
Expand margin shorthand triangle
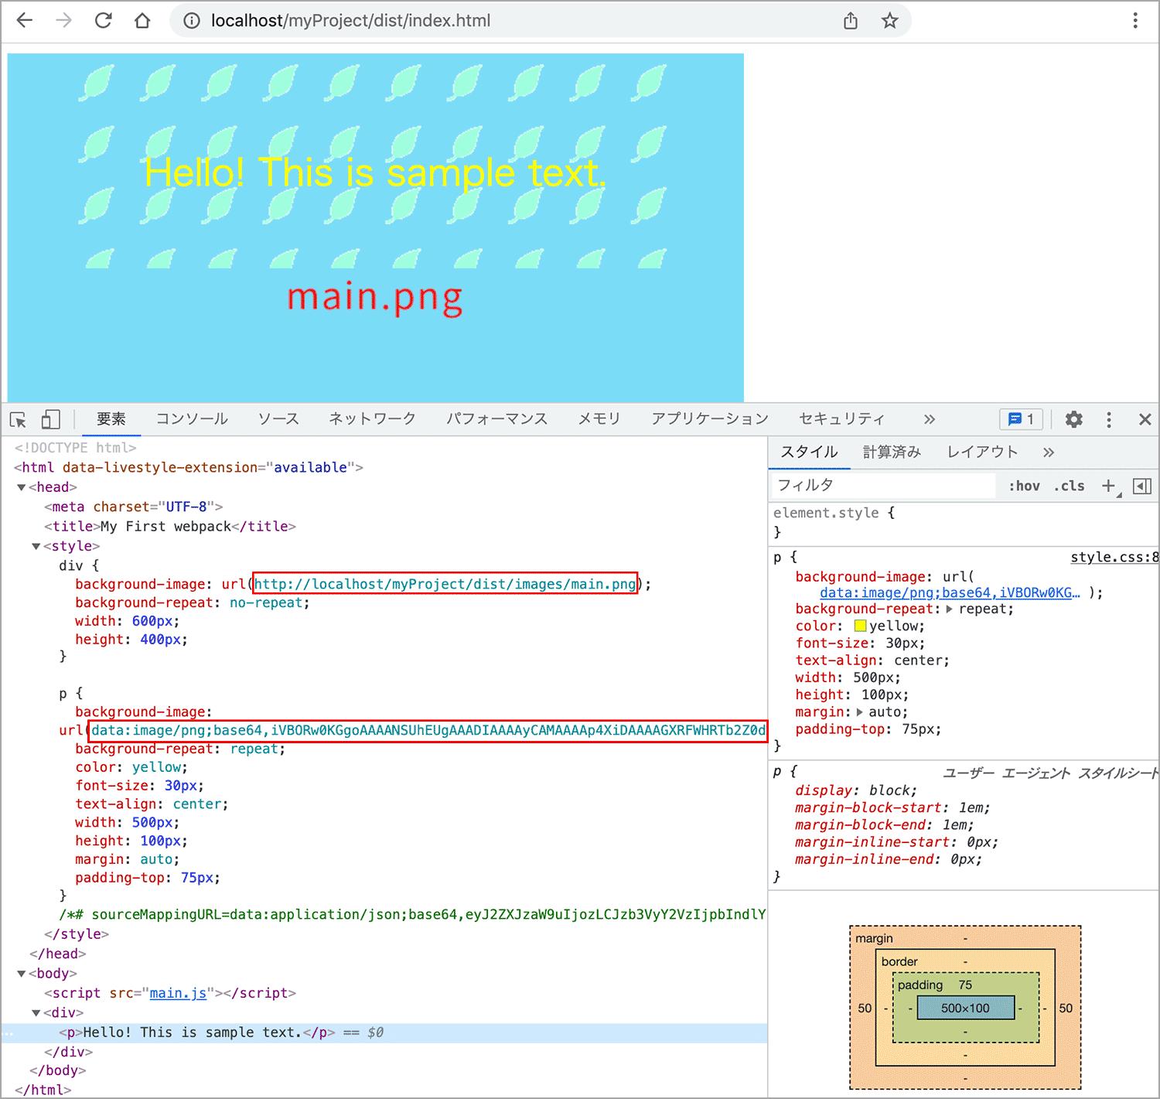coord(859,712)
